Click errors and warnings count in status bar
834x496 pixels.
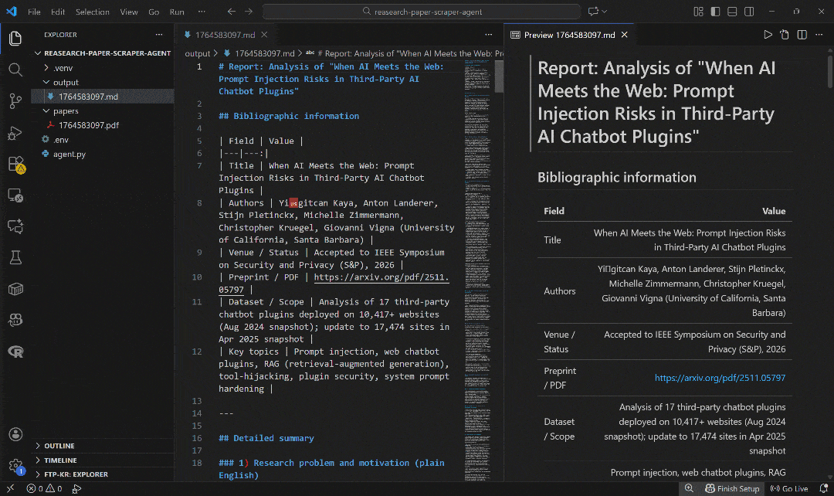[44, 488]
